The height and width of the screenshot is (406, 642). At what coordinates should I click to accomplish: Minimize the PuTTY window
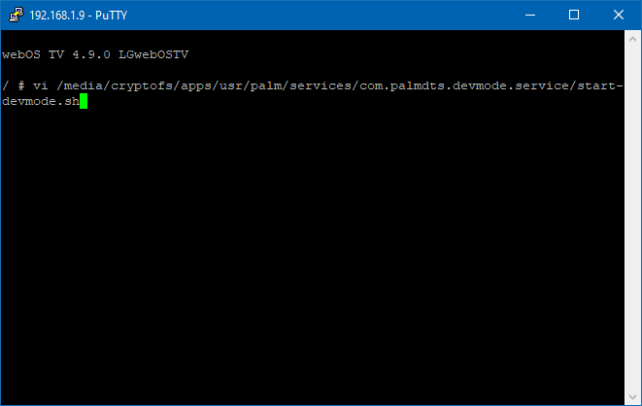coord(530,15)
